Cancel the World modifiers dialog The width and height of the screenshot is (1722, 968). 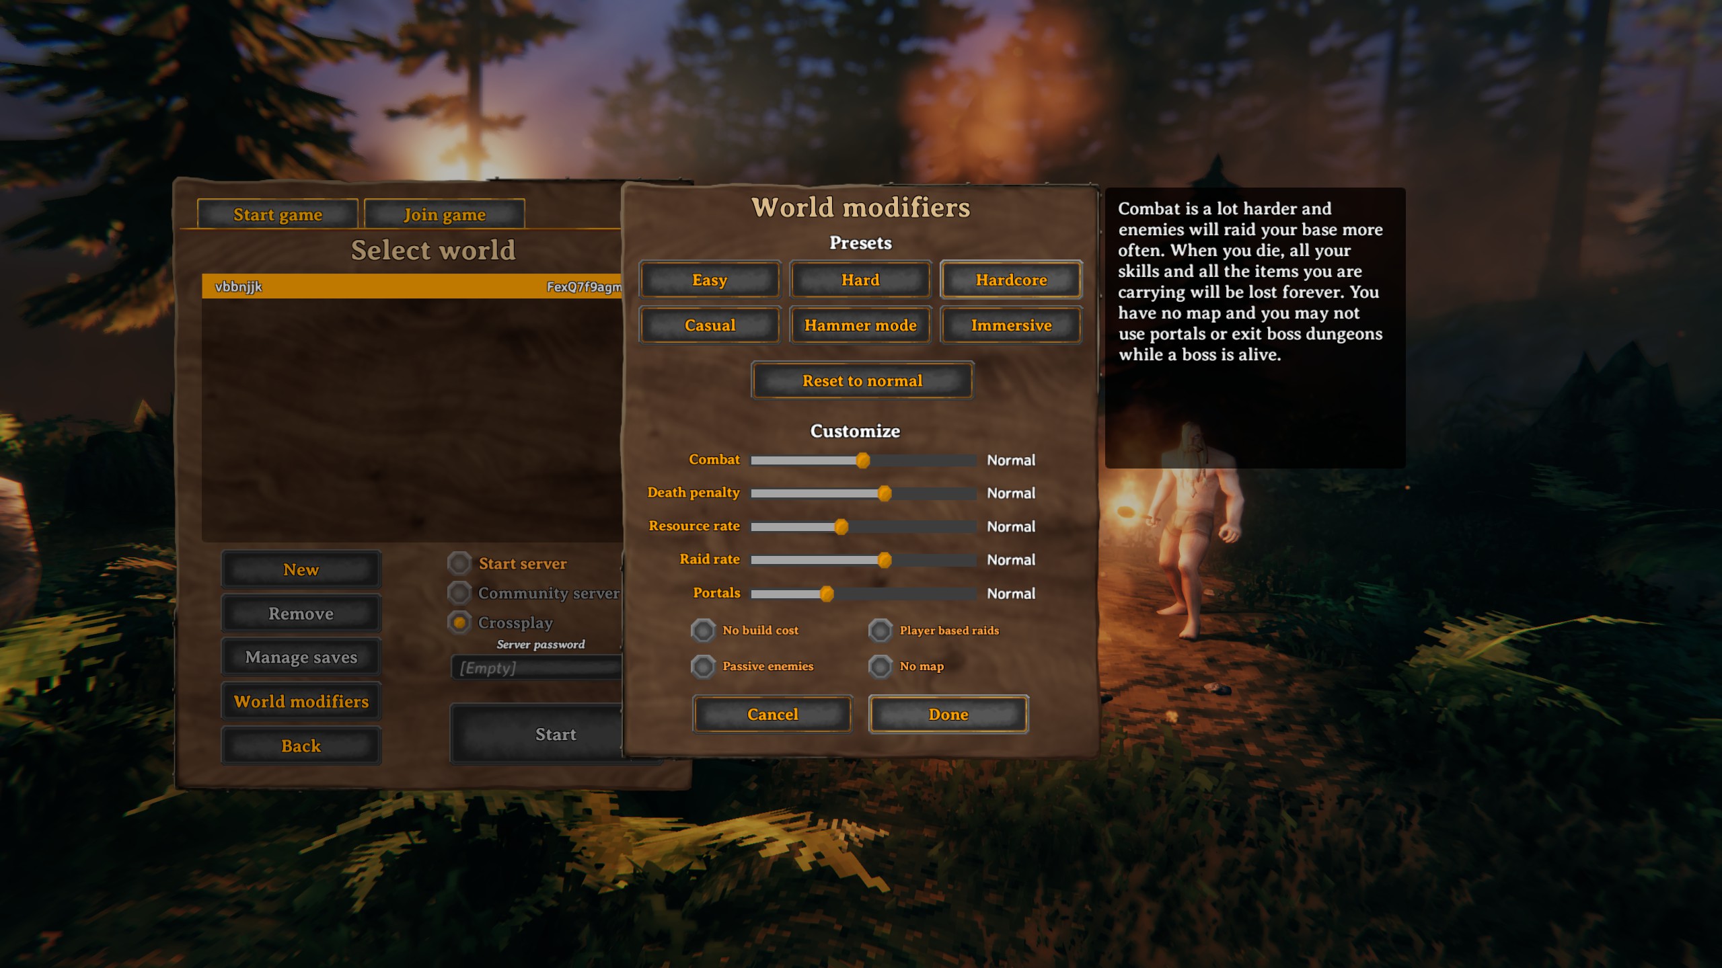[x=772, y=715]
